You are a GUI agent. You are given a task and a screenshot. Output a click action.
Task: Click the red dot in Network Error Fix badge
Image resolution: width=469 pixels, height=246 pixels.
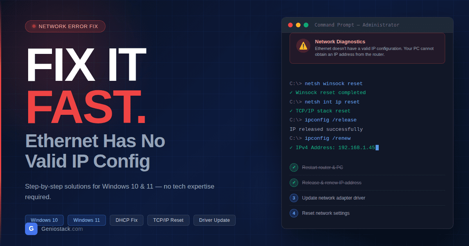(x=34, y=27)
